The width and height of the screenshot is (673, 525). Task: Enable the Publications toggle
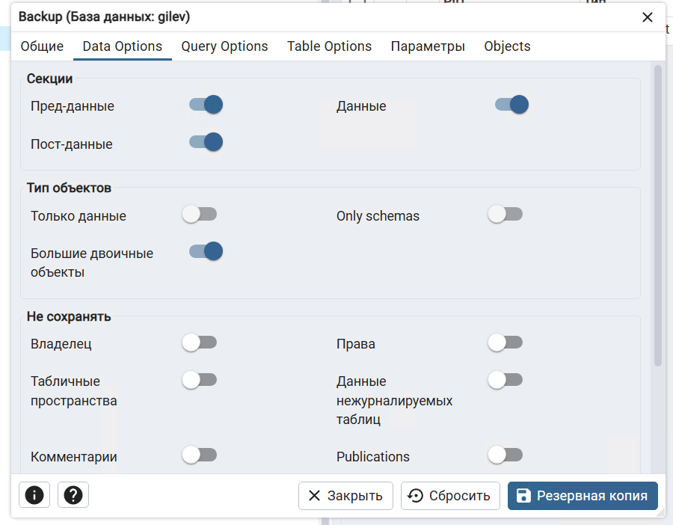[505, 455]
